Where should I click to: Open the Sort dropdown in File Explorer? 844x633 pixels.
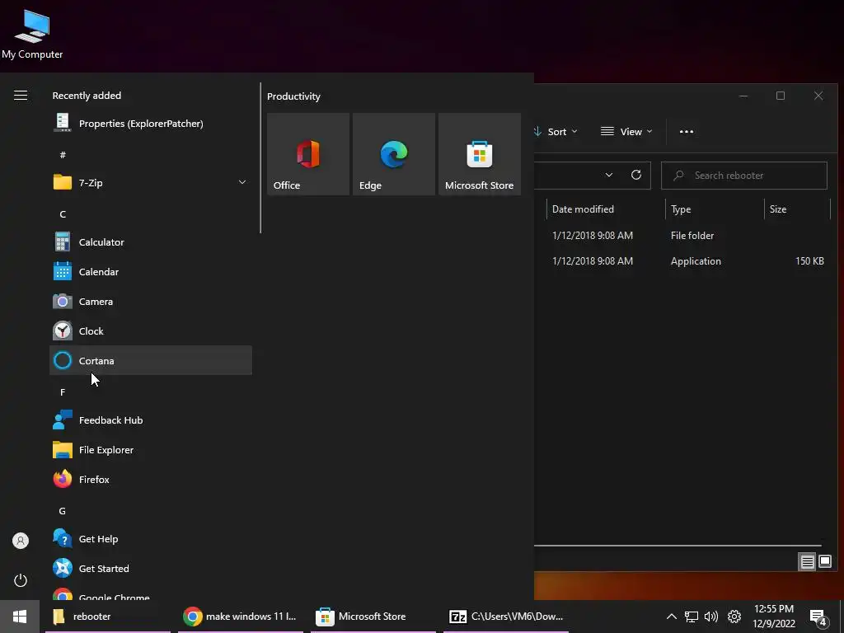tap(556, 131)
